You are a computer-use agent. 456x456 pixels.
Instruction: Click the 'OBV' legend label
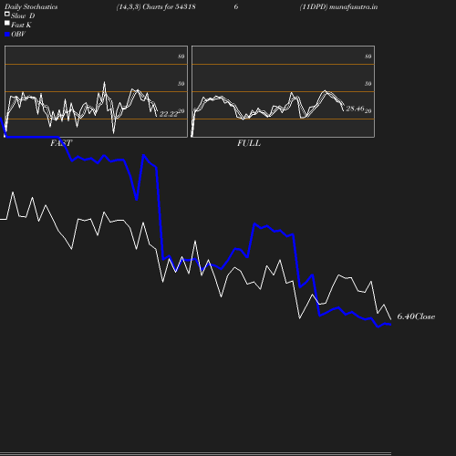[x=18, y=35]
